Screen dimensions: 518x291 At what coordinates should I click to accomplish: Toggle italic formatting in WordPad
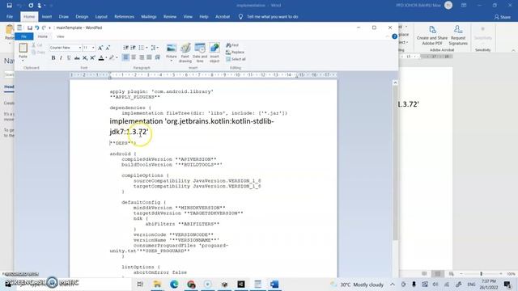(x=61, y=58)
